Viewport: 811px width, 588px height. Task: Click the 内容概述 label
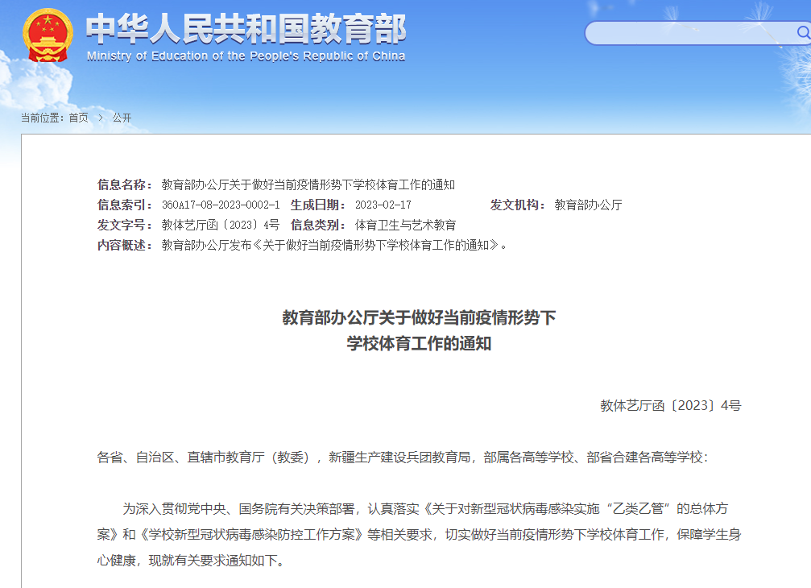[x=125, y=245]
